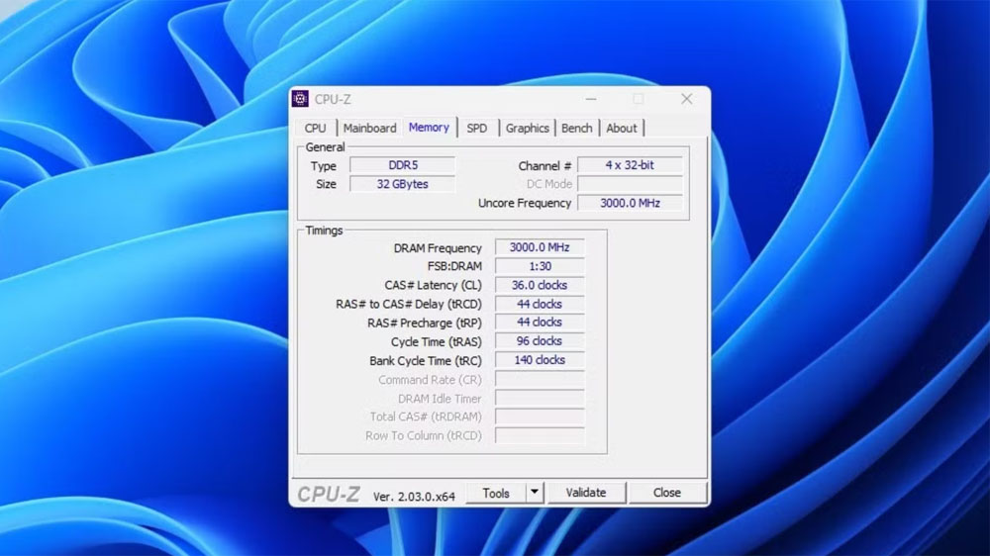This screenshot has width=990, height=556.
Task: Click the Cycle Time 96 clocks value
Action: coord(540,341)
